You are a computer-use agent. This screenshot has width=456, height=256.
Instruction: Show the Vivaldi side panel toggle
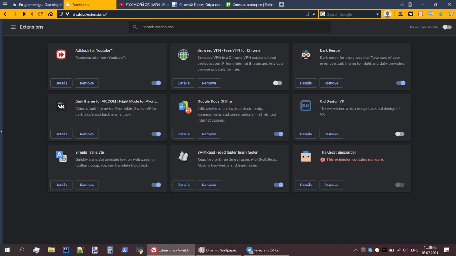(x=1, y=132)
